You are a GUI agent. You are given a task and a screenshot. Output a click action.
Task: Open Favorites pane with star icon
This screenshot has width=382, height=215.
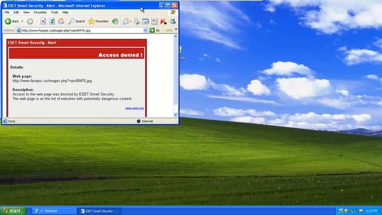pos(98,21)
